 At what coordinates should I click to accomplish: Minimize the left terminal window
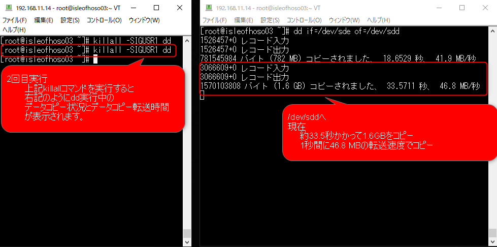[134, 8]
